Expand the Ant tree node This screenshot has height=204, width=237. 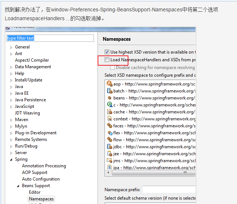click(11, 54)
